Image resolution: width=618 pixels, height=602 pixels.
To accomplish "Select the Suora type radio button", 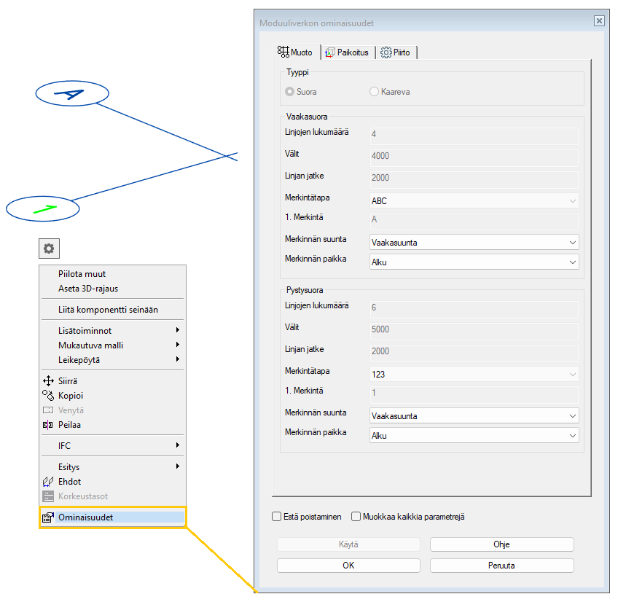I will (290, 91).
